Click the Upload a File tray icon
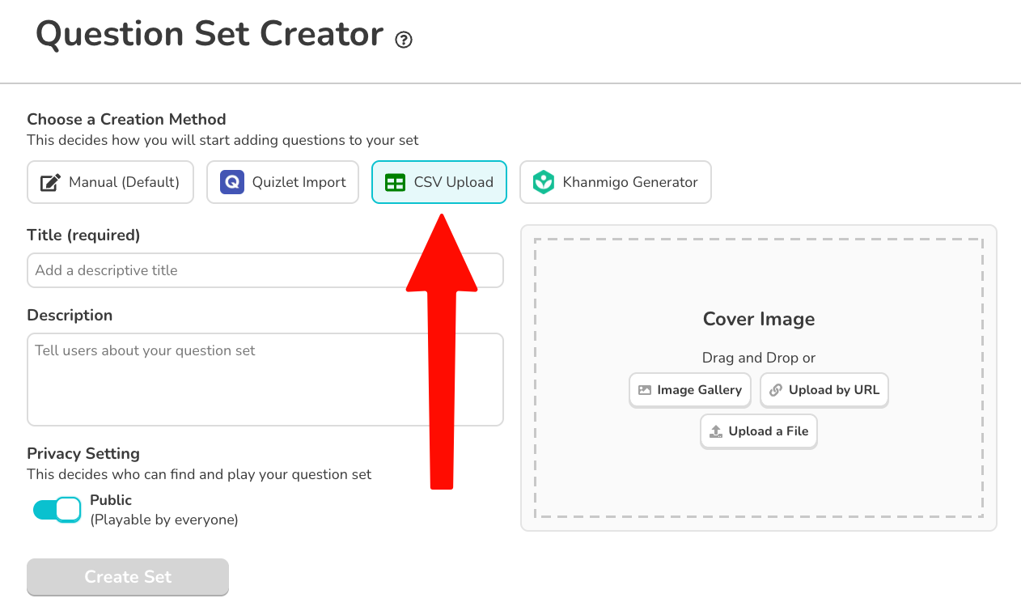The height and width of the screenshot is (611, 1021). coord(716,431)
